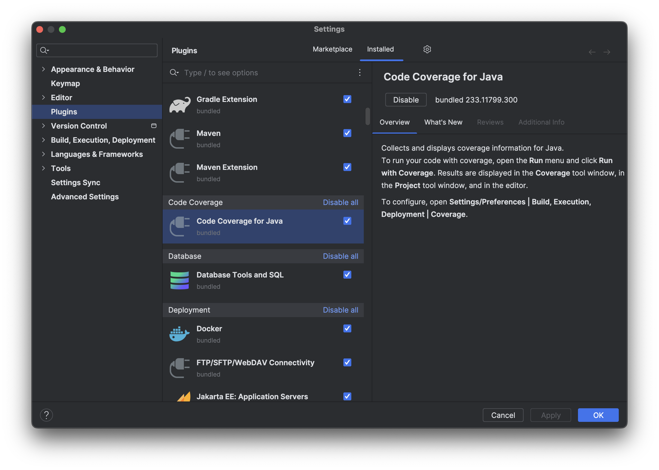Expand the Appearance & Behavior section
The height and width of the screenshot is (470, 659).
click(x=43, y=69)
